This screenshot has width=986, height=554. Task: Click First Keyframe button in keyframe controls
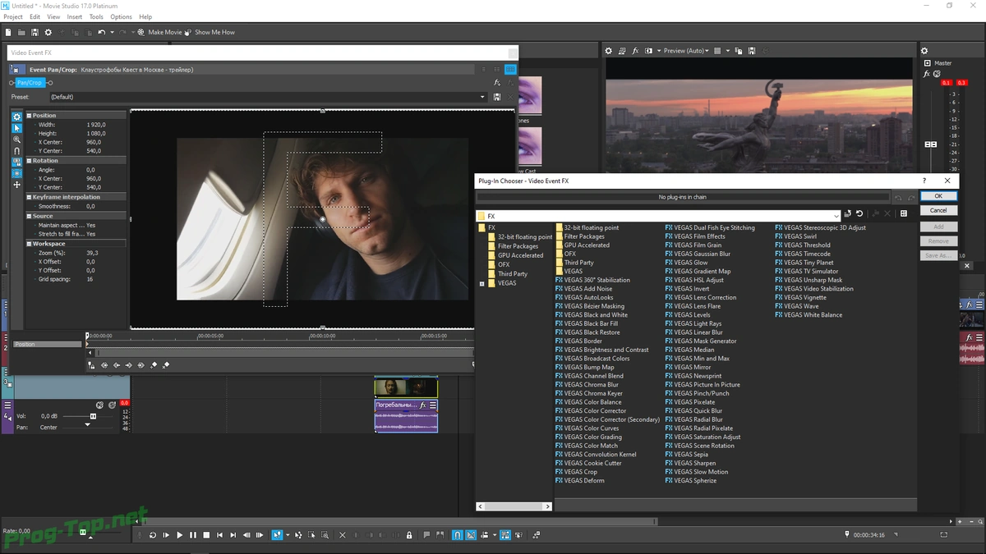tap(104, 365)
